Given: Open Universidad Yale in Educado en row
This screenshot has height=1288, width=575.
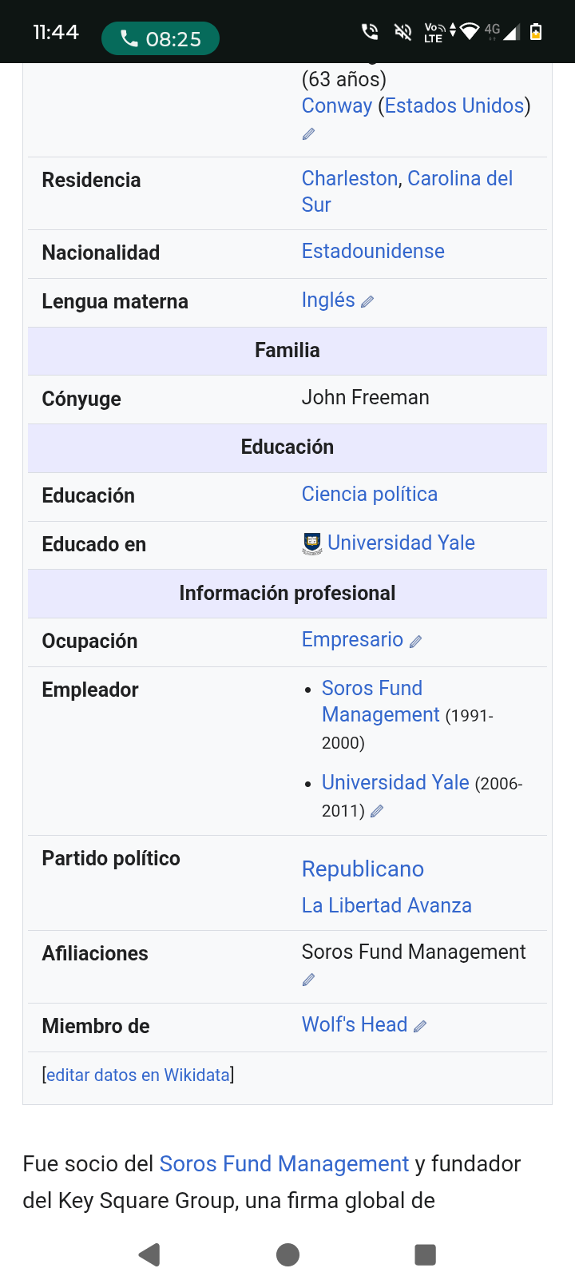Looking at the screenshot, I should pos(401,543).
